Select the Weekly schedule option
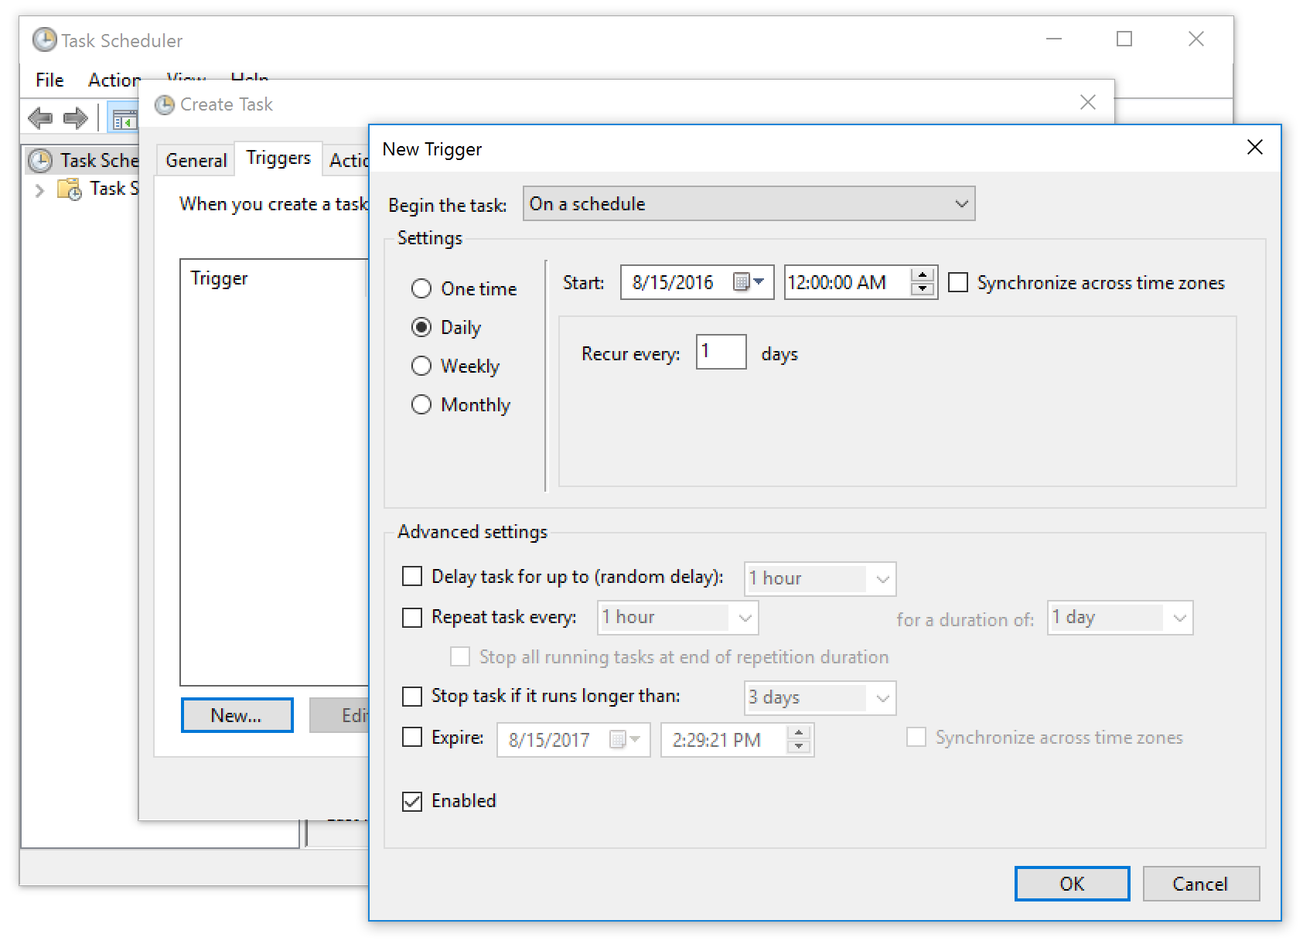 click(x=421, y=366)
